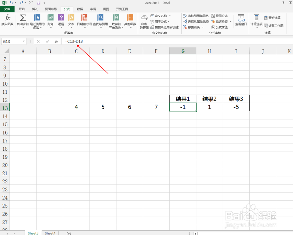Select the cell showing 结果2 value 1

click(209, 107)
